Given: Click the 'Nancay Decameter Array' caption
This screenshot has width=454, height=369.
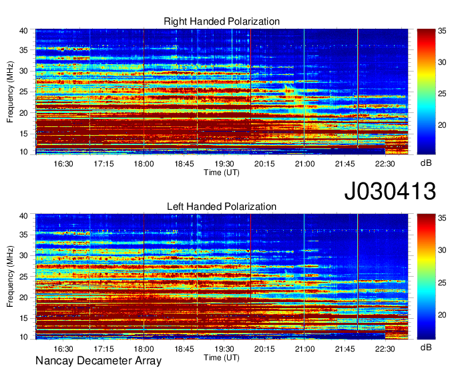Looking at the screenshot, I should (x=98, y=361).
